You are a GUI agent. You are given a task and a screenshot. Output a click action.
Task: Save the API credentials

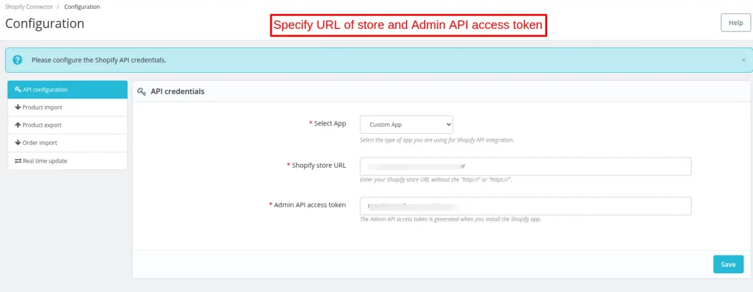pos(729,264)
